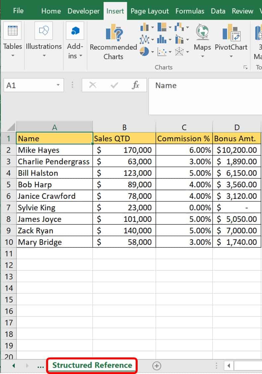Select the Structured Reference sheet tab

click(x=92, y=365)
